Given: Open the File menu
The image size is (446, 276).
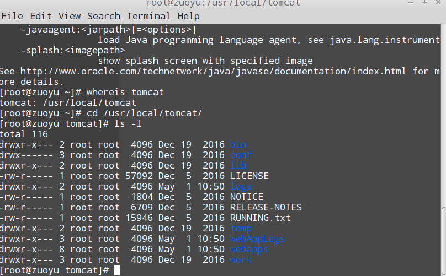Looking at the screenshot, I should point(12,16).
